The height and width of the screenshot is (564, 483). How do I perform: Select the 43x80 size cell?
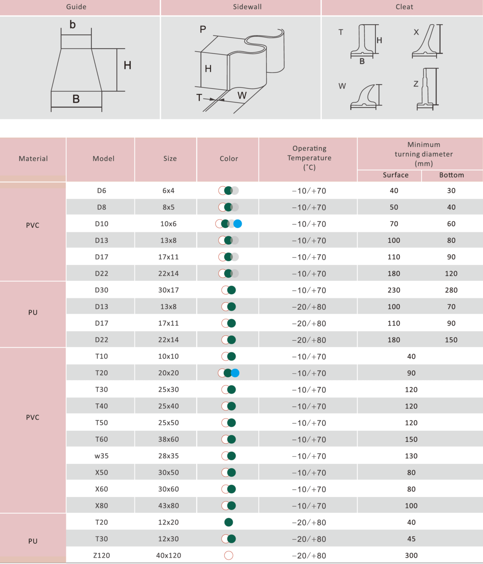click(168, 506)
